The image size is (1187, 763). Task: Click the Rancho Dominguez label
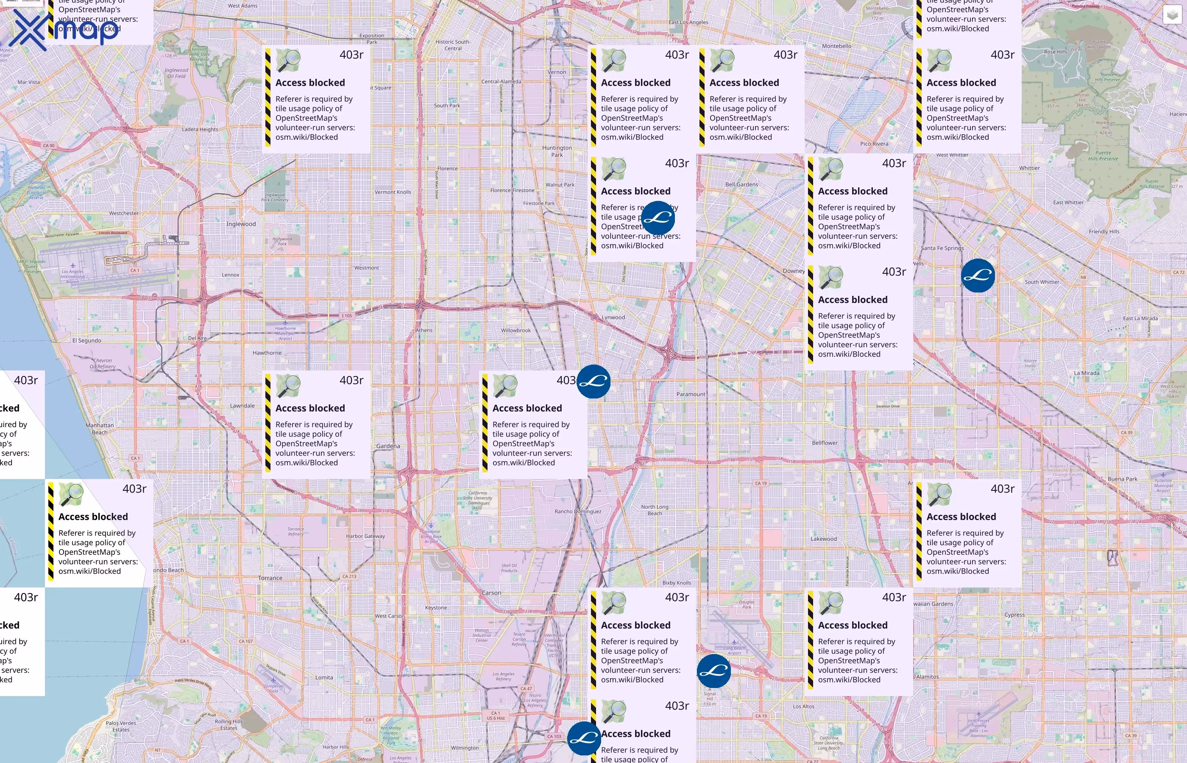[x=578, y=511]
